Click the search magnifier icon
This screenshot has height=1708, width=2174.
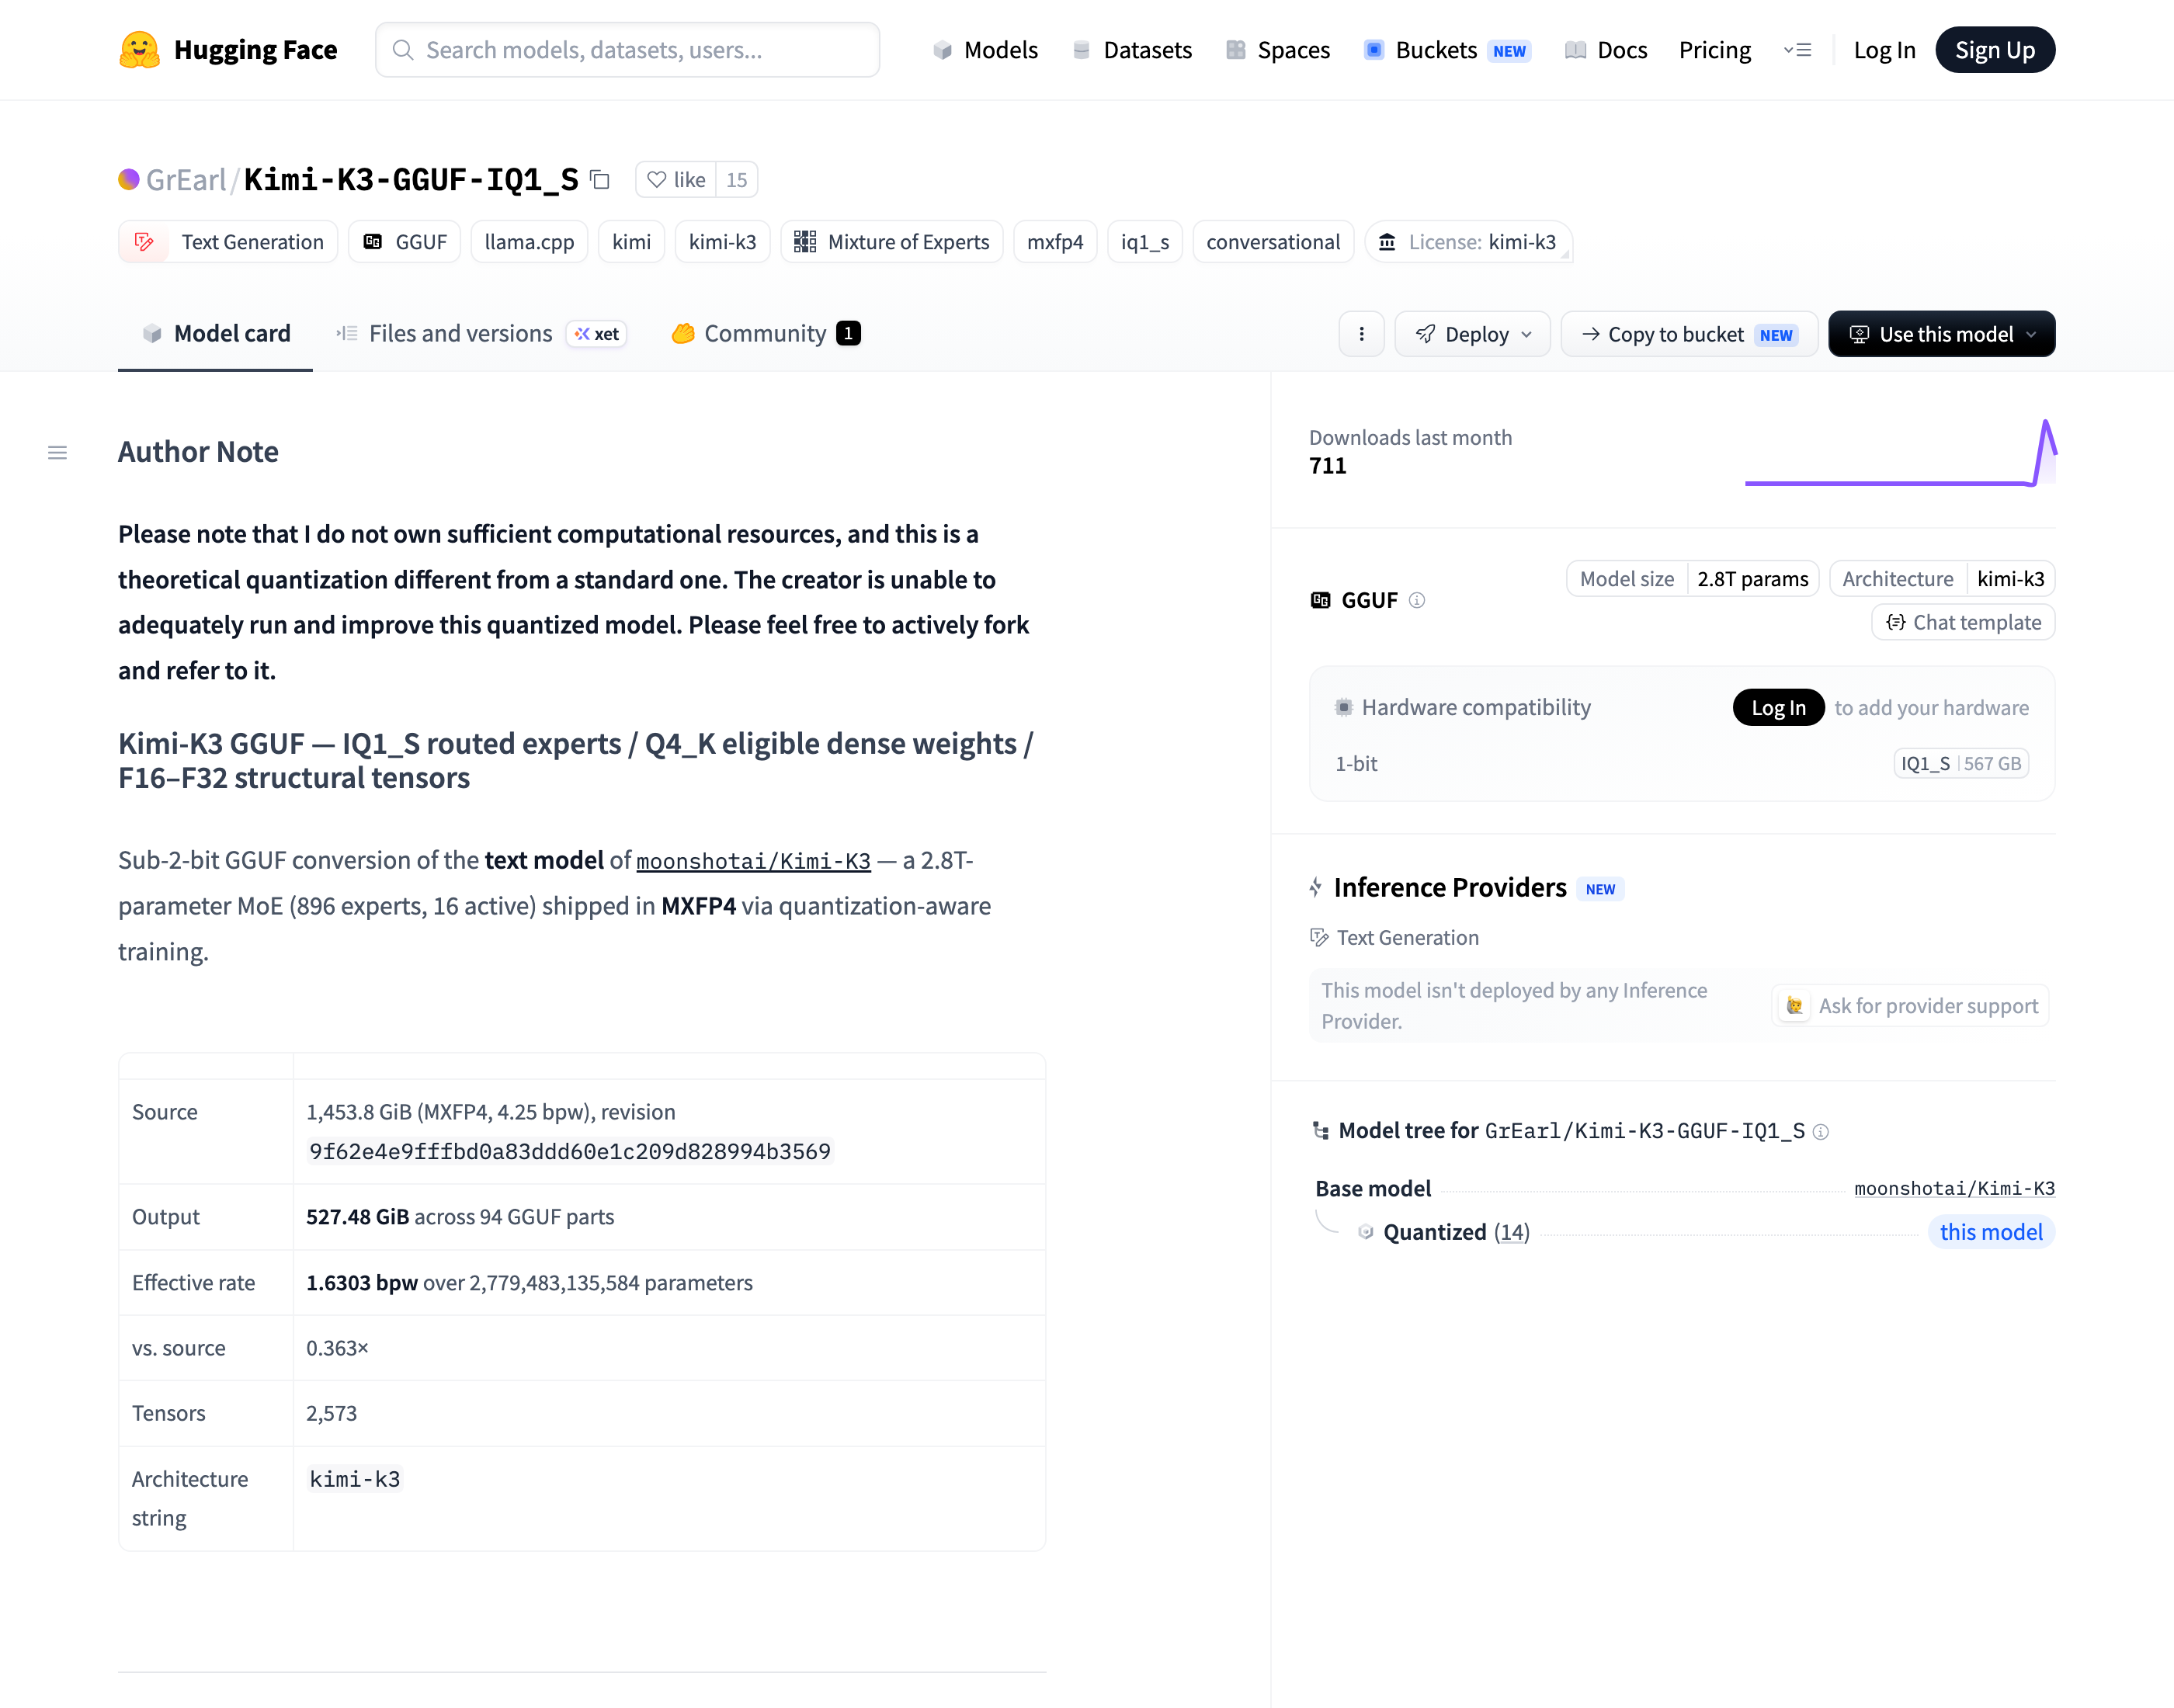coord(403,50)
